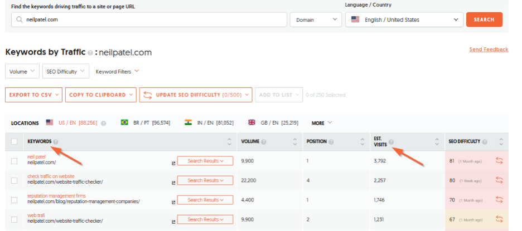Open the reputation management firms link
This screenshot has width=522, height=231.
tap(56, 196)
